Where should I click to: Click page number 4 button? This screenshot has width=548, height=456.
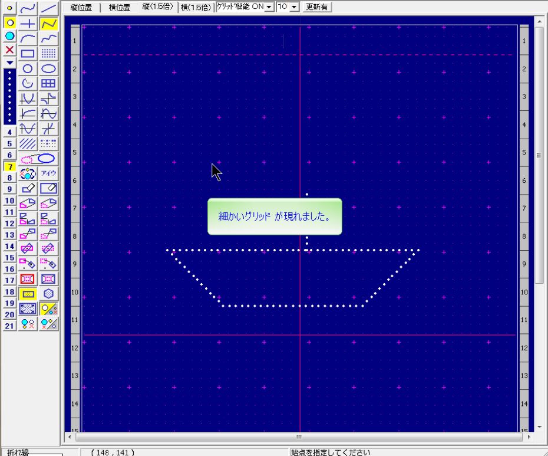click(x=9, y=133)
